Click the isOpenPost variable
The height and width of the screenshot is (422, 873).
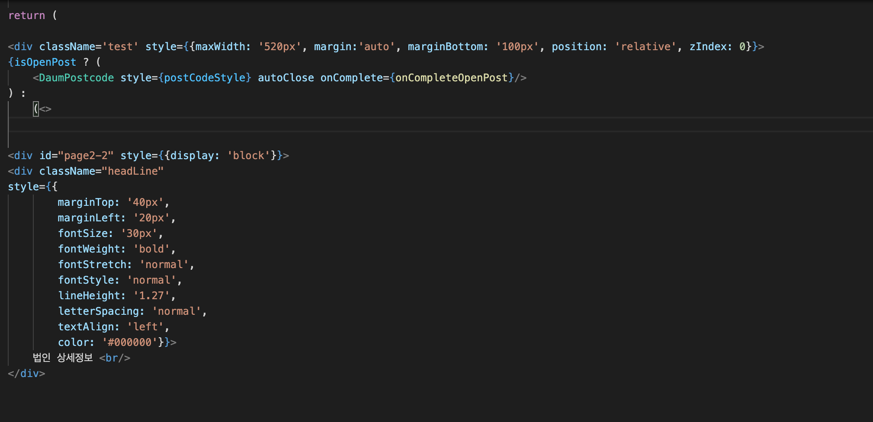[x=45, y=62]
